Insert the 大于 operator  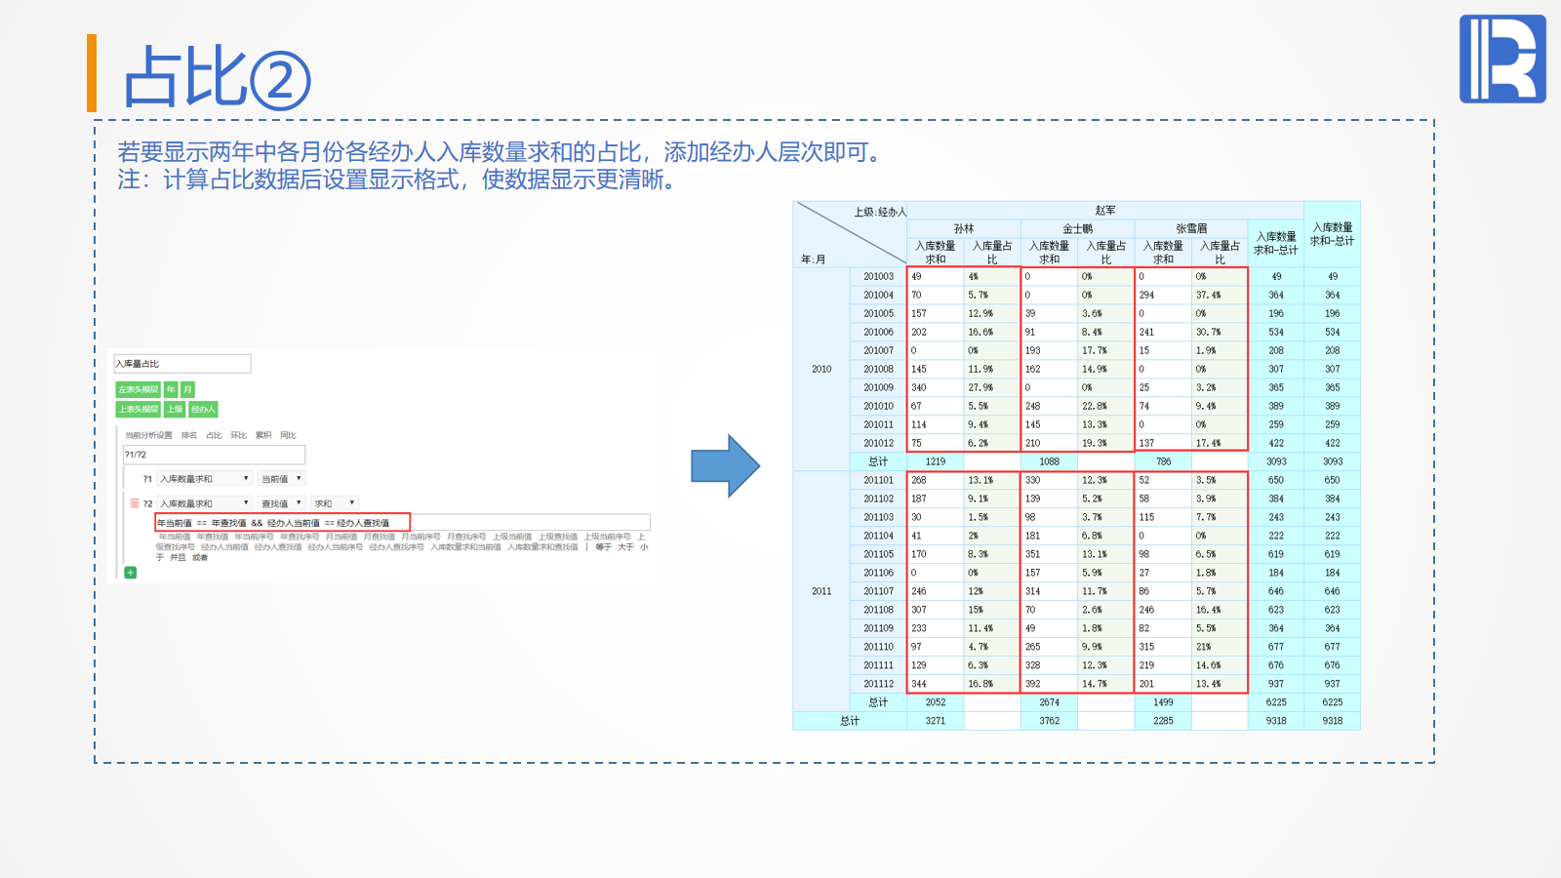pos(625,547)
